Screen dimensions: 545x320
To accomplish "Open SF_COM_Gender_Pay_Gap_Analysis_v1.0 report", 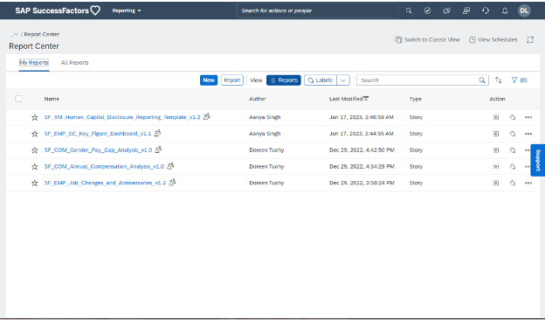I will tap(98, 150).
